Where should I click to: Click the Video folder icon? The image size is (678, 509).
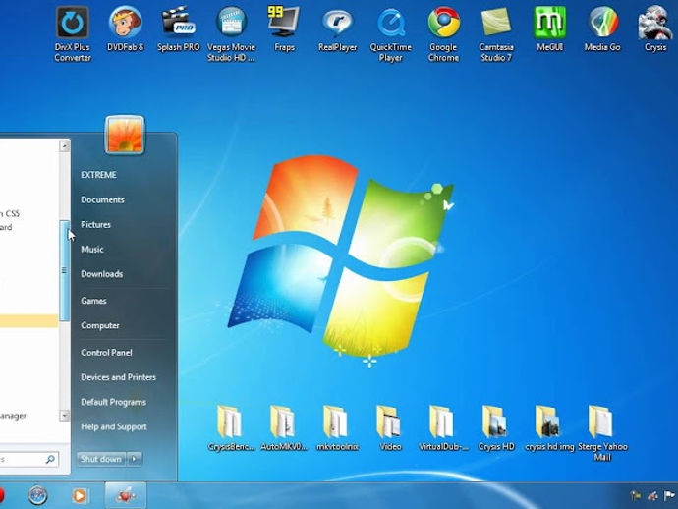[390, 428]
